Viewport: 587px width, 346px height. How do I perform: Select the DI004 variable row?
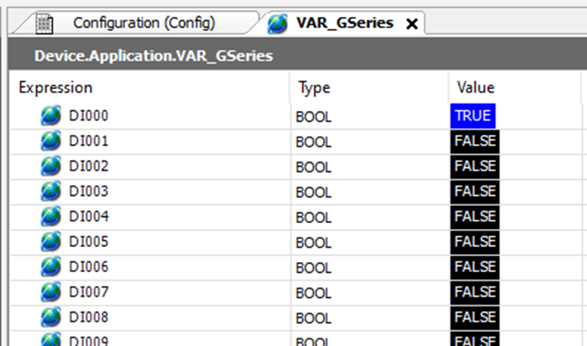tap(89, 217)
